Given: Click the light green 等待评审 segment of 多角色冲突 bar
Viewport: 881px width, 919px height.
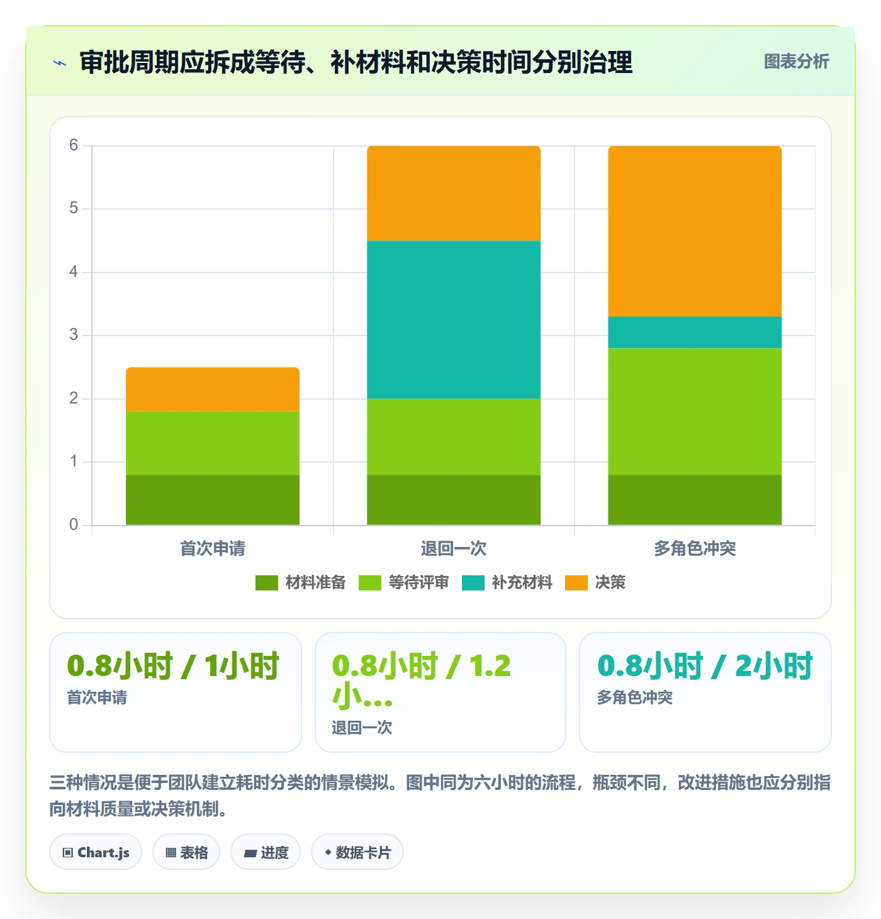Looking at the screenshot, I should [695, 412].
